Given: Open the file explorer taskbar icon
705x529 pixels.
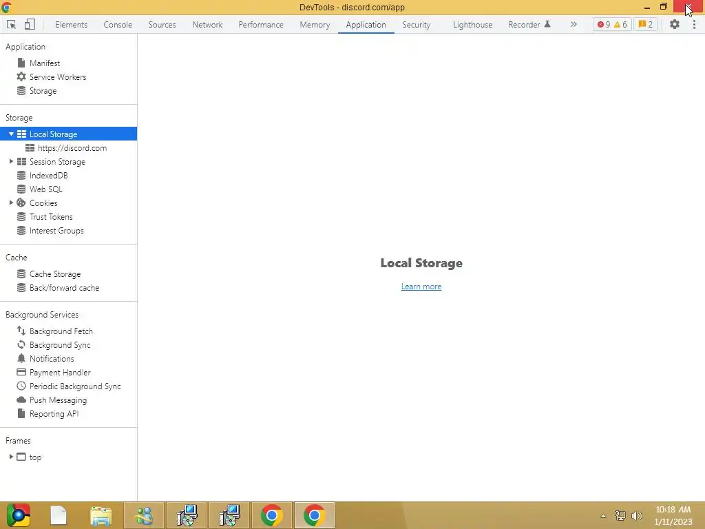Looking at the screenshot, I should click(101, 515).
